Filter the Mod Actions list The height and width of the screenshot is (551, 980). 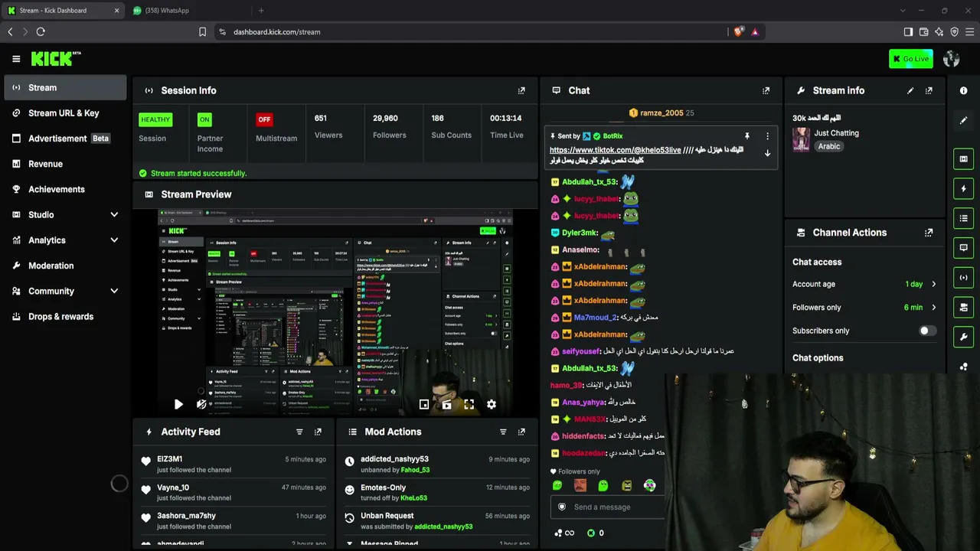[x=503, y=432]
